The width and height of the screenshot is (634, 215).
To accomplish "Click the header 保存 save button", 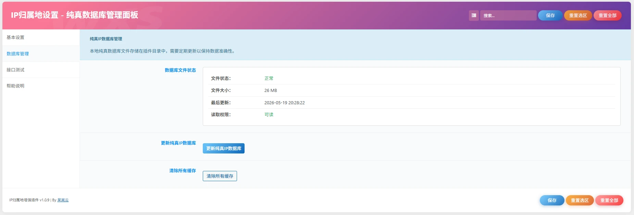I will click(550, 15).
